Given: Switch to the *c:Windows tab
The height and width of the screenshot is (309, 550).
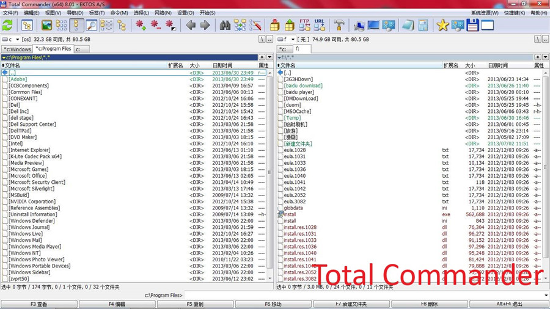Looking at the screenshot, I should tap(17, 49).
